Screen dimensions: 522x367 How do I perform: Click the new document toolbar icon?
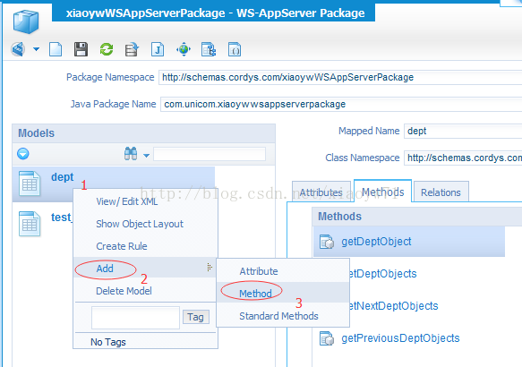pyautogui.click(x=56, y=49)
